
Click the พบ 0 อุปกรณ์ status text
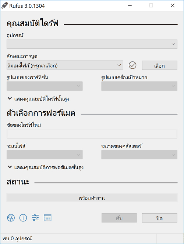click(17, 238)
